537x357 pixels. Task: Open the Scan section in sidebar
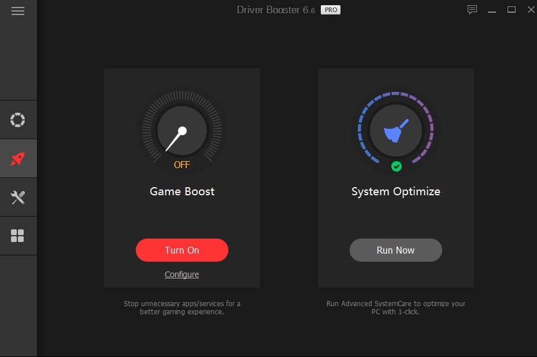click(x=17, y=120)
